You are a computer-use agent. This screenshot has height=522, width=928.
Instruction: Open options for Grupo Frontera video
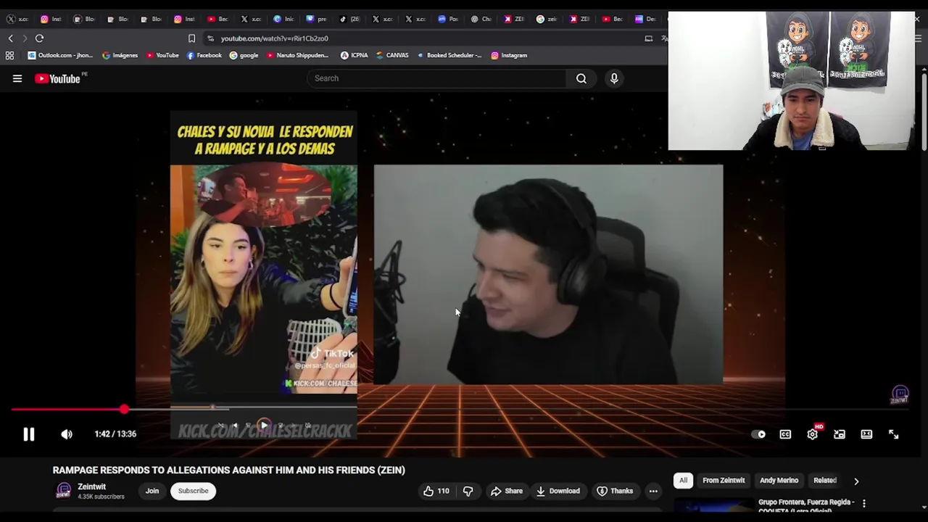(x=864, y=503)
